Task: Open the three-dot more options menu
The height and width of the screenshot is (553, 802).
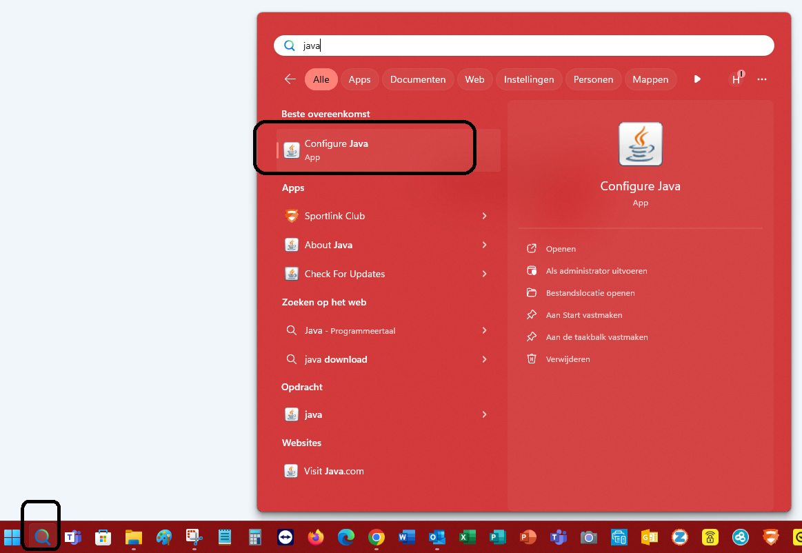Action: click(762, 79)
